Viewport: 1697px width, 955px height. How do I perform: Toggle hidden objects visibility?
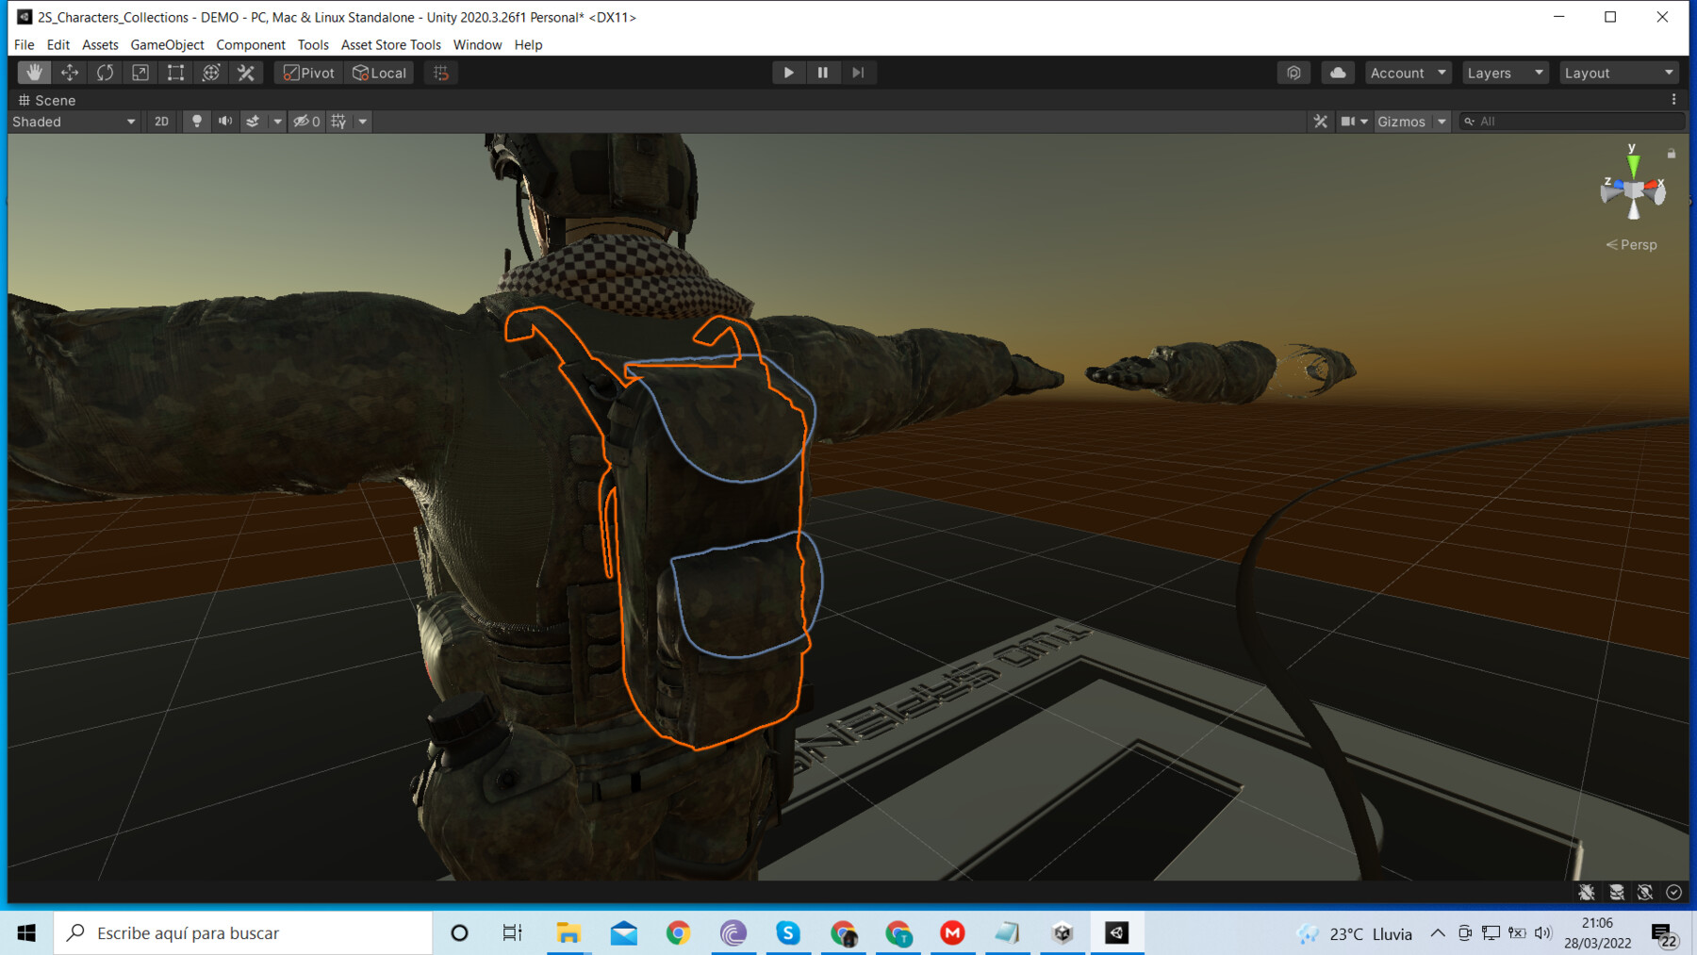click(306, 122)
